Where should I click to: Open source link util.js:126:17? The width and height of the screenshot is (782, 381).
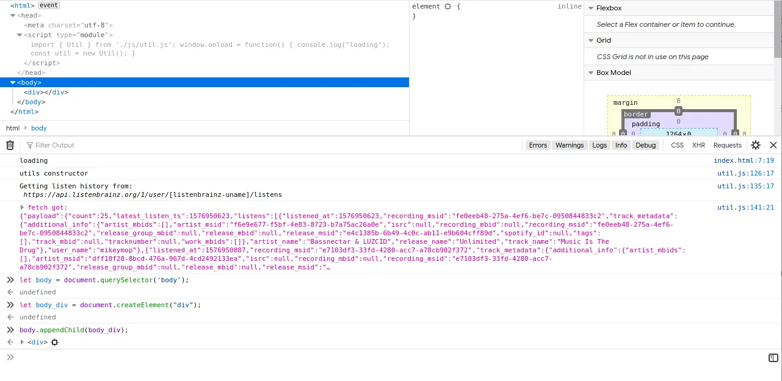point(745,174)
